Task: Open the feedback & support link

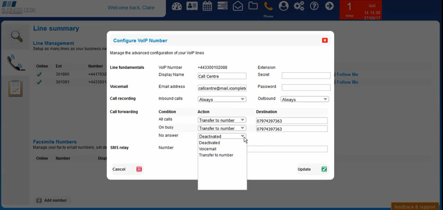Action: [415, 207]
